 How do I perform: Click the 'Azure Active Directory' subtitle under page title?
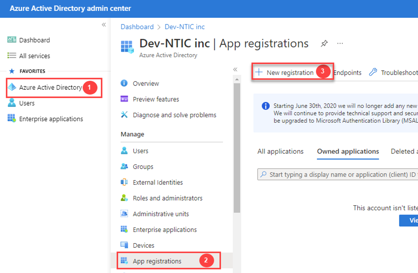[x=168, y=55]
